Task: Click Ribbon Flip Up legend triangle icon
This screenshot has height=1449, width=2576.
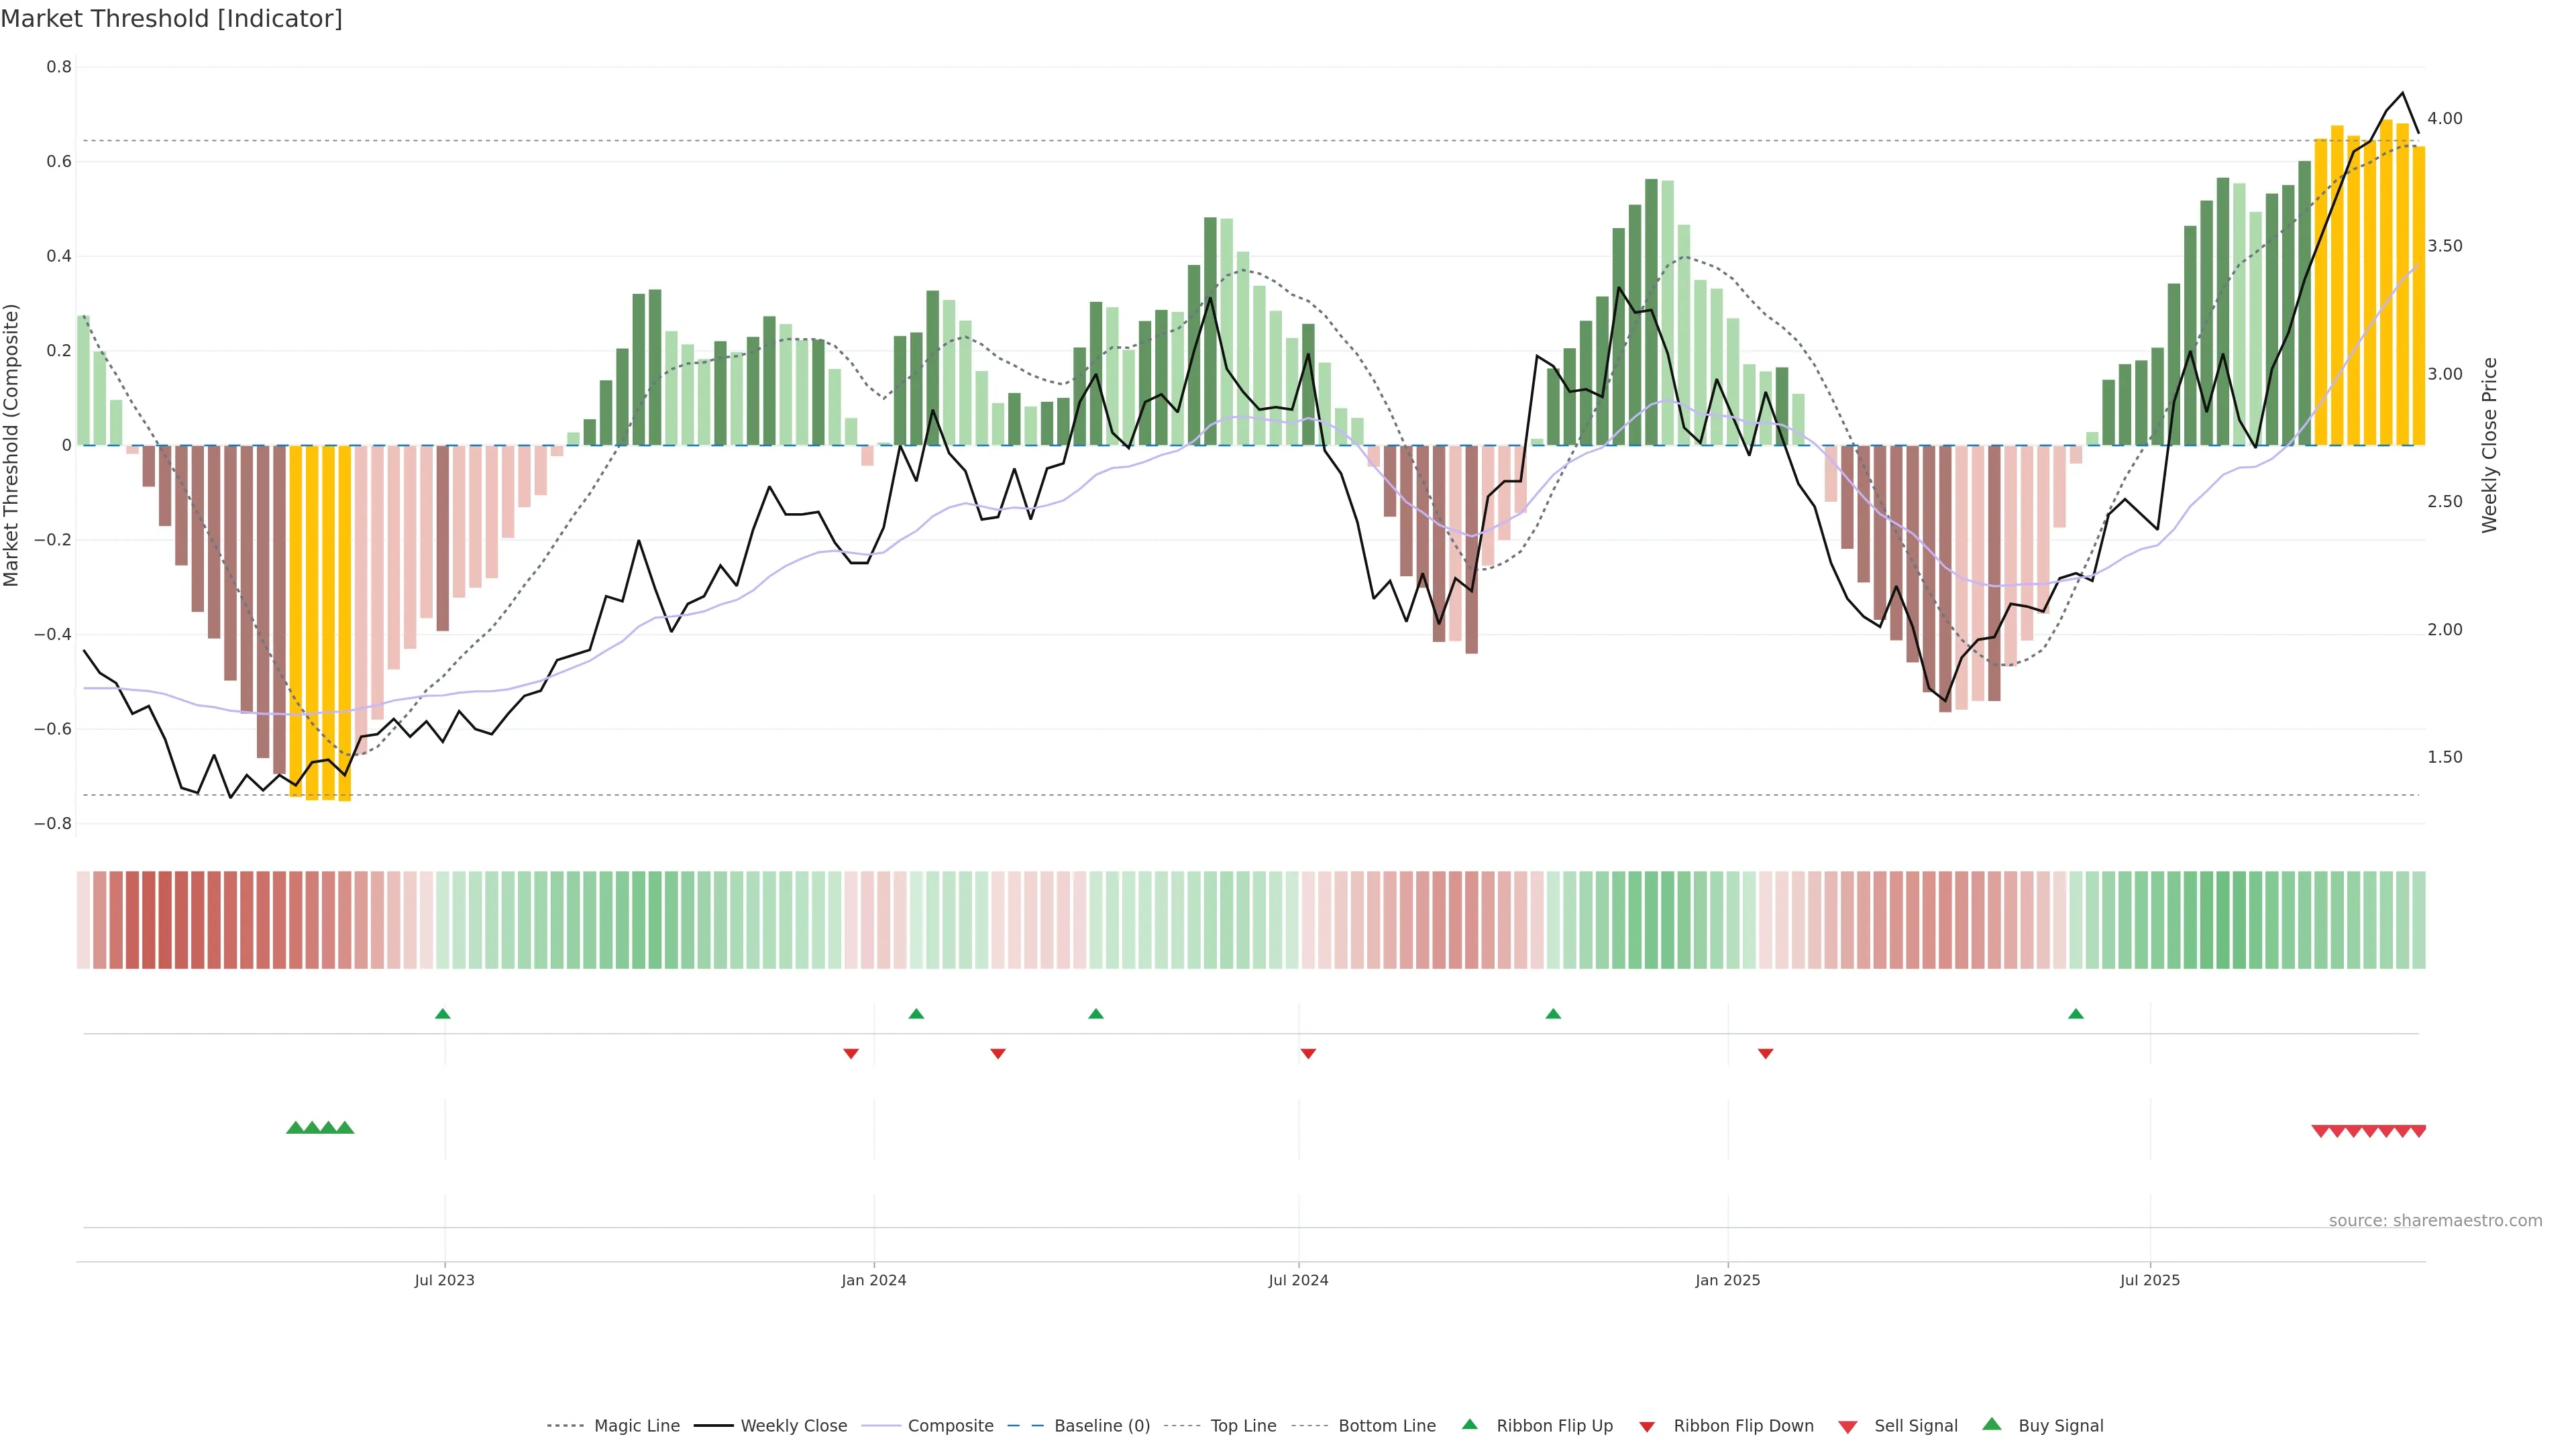Action: click(x=1469, y=1424)
